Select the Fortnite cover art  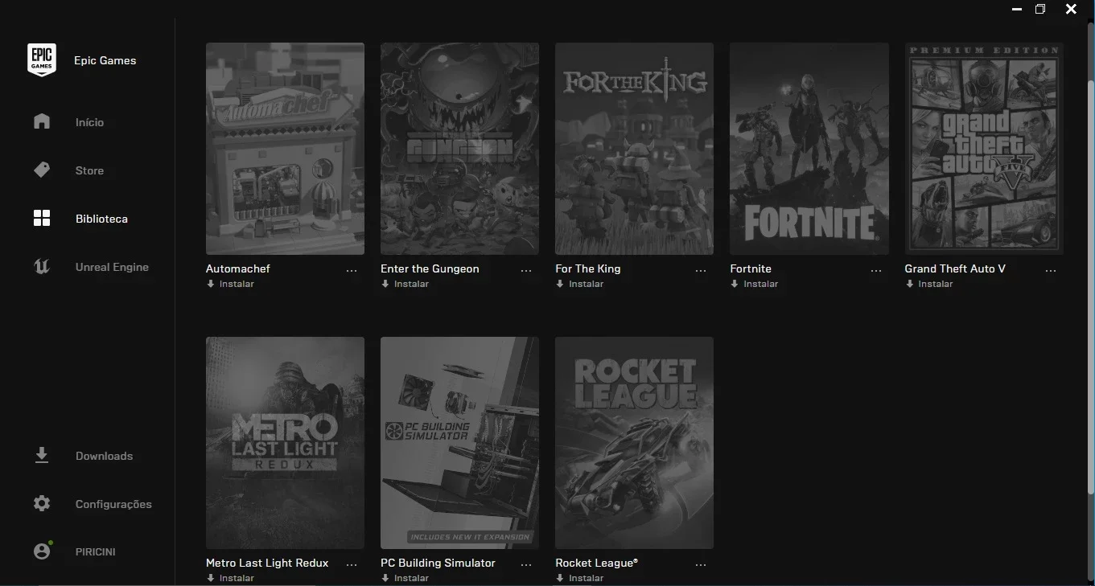809,149
